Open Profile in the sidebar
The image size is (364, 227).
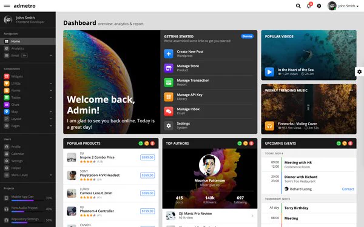[28, 146]
